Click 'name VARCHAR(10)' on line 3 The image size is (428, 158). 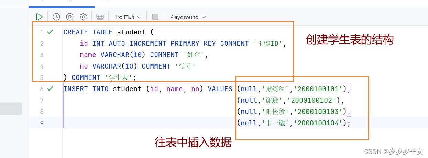click(113, 55)
